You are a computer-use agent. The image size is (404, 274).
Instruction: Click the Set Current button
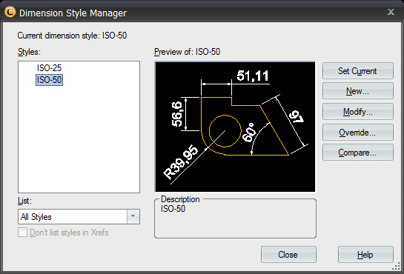coord(358,71)
